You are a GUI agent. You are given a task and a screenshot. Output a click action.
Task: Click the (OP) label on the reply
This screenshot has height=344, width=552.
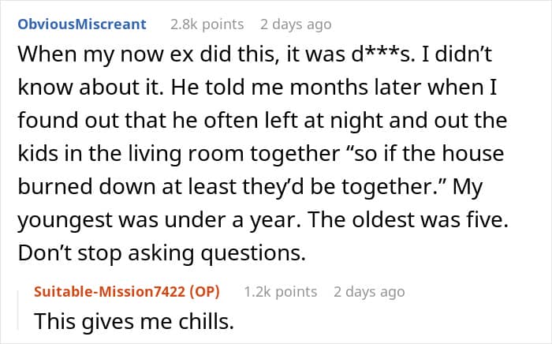tap(201, 292)
